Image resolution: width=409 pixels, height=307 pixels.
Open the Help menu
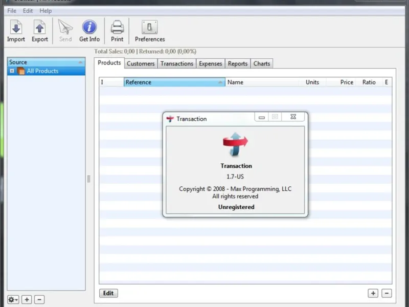[x=46, y=11]
